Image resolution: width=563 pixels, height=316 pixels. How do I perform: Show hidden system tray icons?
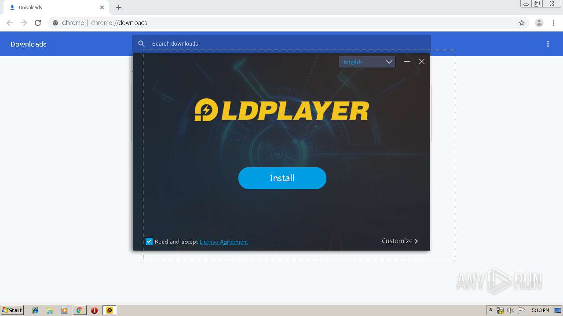(490, 310)
